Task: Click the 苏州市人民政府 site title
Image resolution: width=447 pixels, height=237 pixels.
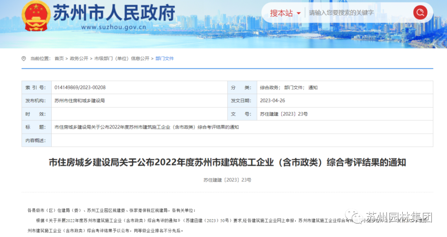Action: pos(114,13)
